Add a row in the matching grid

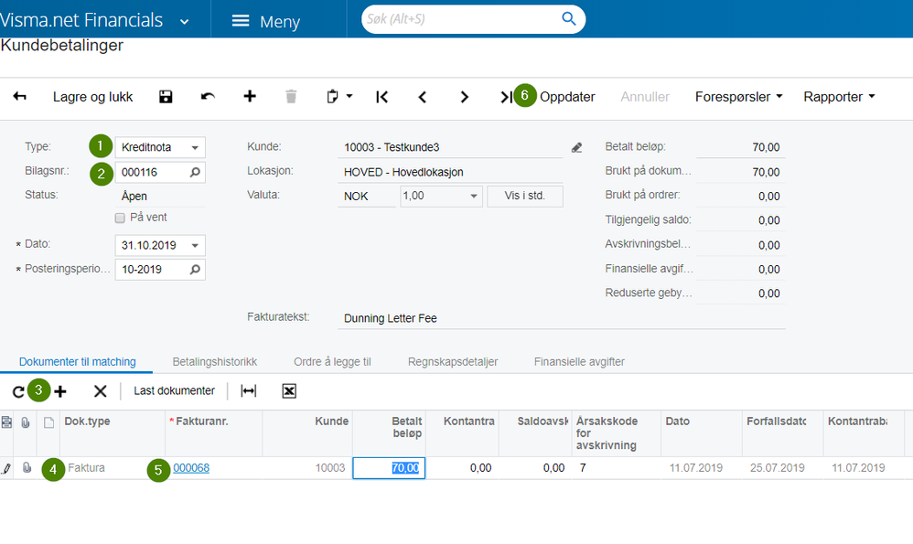pyautogui.click(x=60, y=391)
